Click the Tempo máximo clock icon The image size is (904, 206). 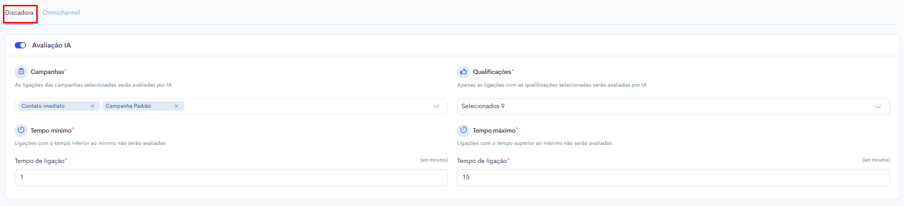click(x=463, y=131)
